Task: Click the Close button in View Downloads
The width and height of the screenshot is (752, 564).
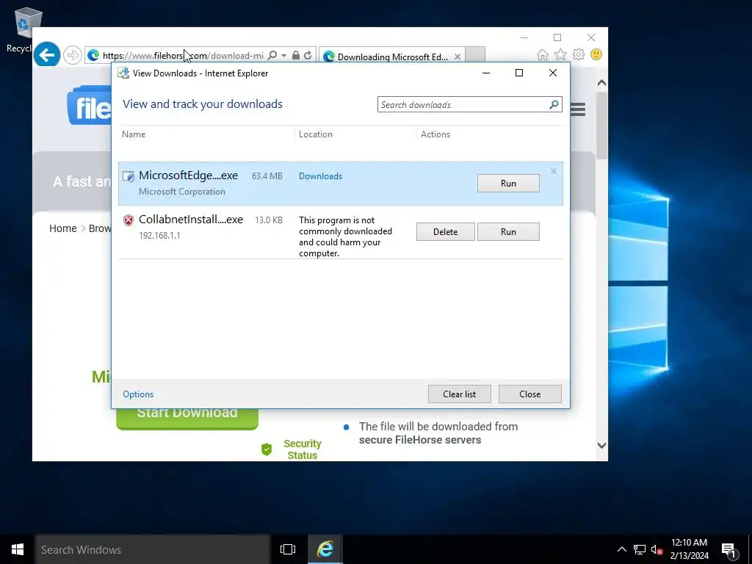Action: (x=530, y=394)
